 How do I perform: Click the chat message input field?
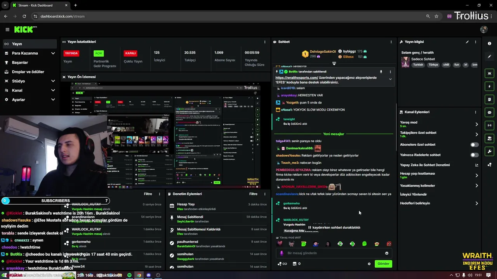coord(334,253)
